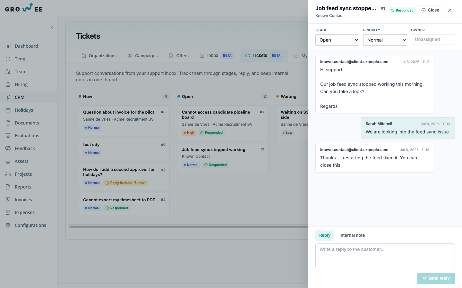
Task: Go to Dashboard in the sidebar
Action: pos(29,46)
